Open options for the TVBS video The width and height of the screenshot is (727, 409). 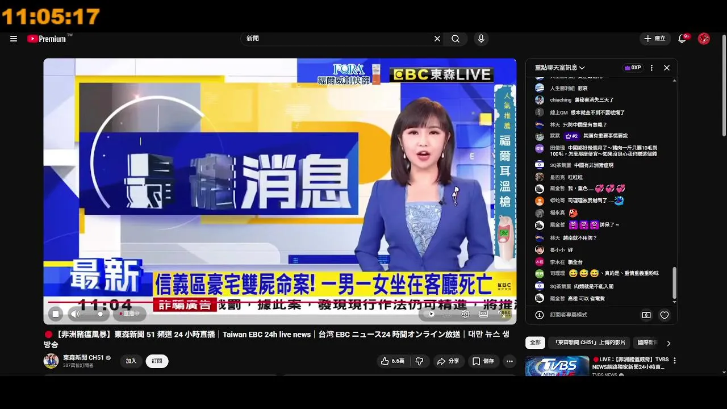click(675, 361)
